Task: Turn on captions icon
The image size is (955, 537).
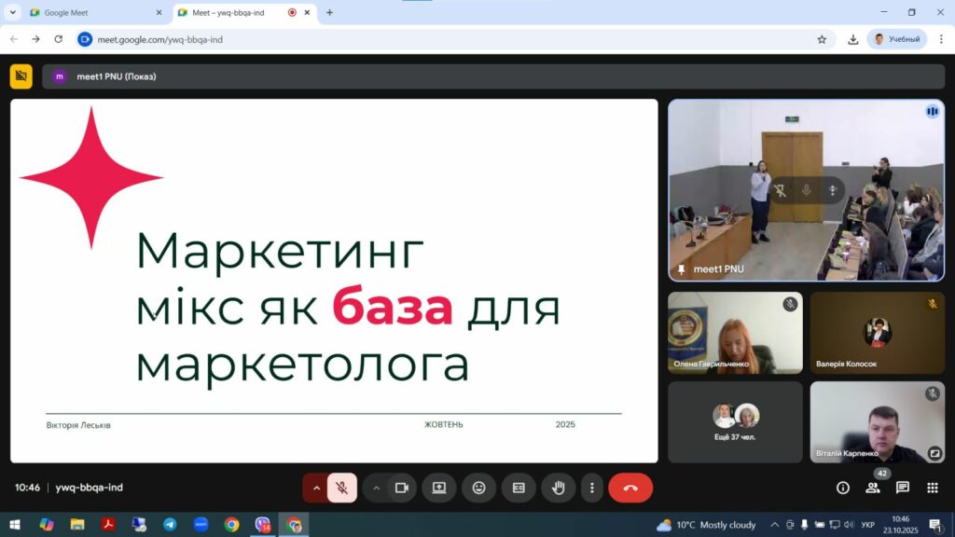Action: (519, 488)
